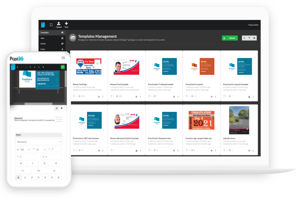
Task: Click print jobs icon on PressCentric QR Code card
Action: tap(80, 150)
